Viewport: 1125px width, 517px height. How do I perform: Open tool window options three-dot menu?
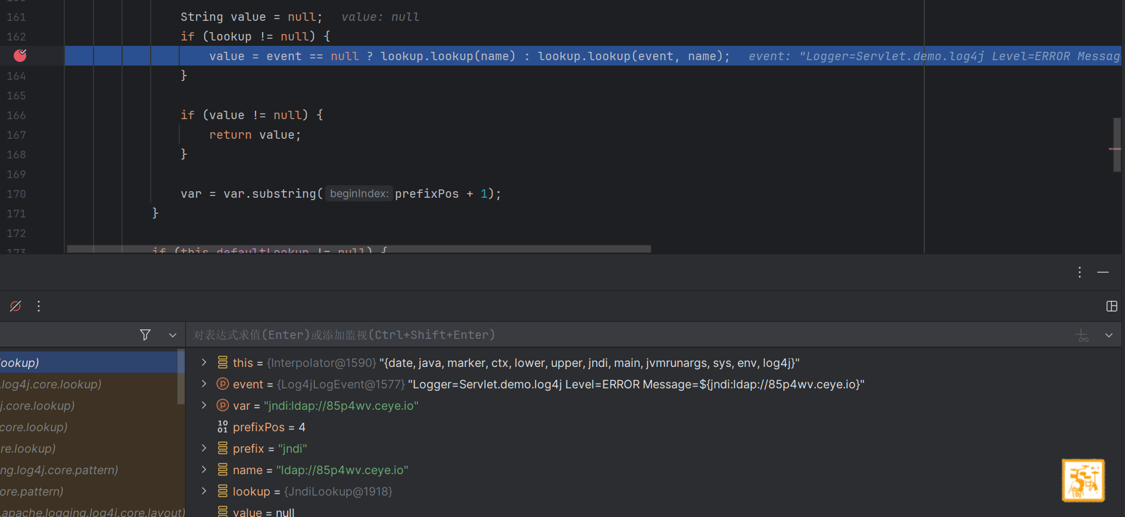point(1079,272)
